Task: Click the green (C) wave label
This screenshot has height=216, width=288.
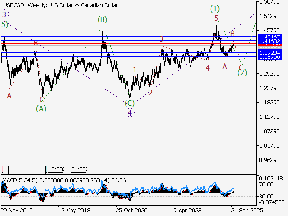Action: pyautogui.click(x=130, y=103)
